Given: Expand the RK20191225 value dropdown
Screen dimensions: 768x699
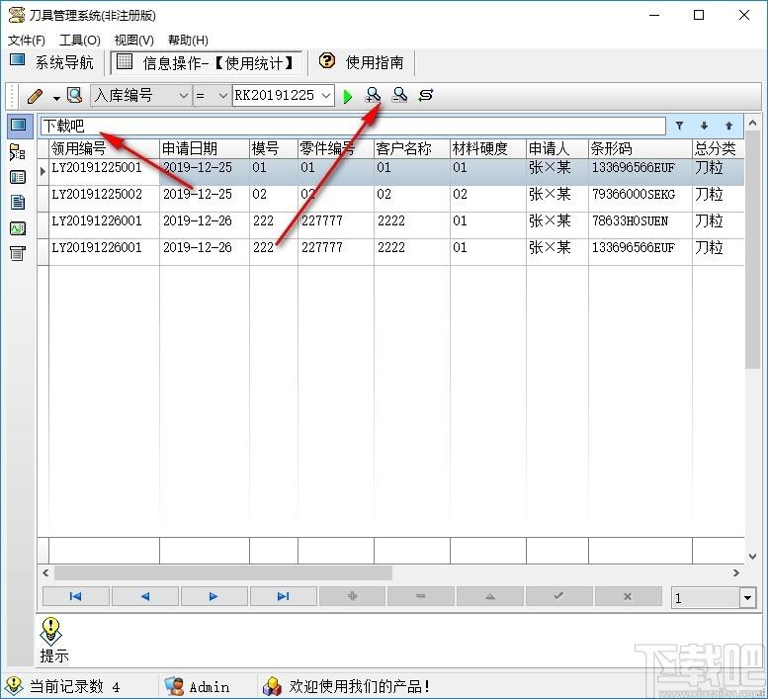Looking at the screenshot, I should tap(327, 96).
